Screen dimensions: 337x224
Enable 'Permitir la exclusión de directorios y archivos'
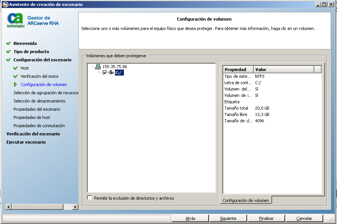tap(89, 198)
